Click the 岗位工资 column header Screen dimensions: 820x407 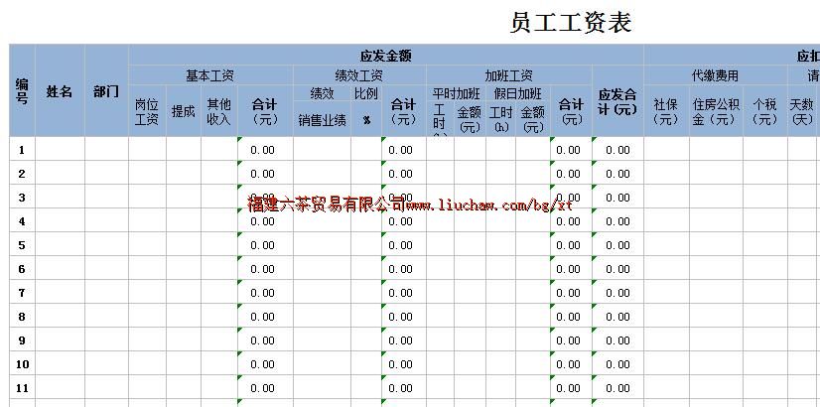[x=147, y=112]
